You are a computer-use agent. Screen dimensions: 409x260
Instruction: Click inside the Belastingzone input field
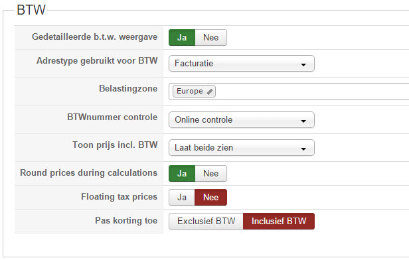[312, 92]
